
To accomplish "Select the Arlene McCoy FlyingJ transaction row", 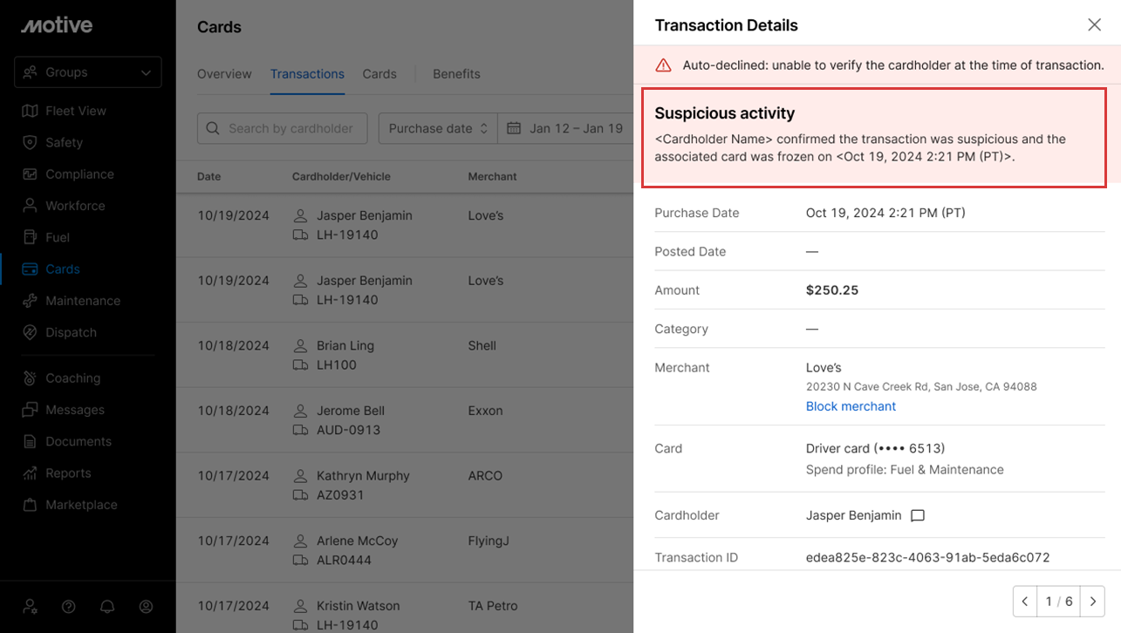I will (405, 550).
